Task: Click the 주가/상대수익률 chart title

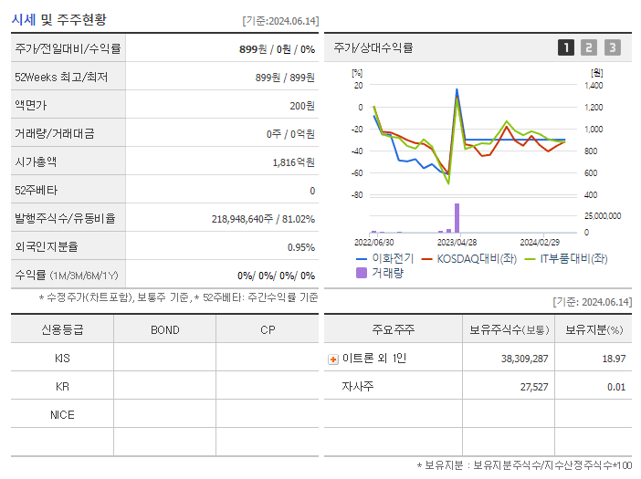Action: [373, 47]
